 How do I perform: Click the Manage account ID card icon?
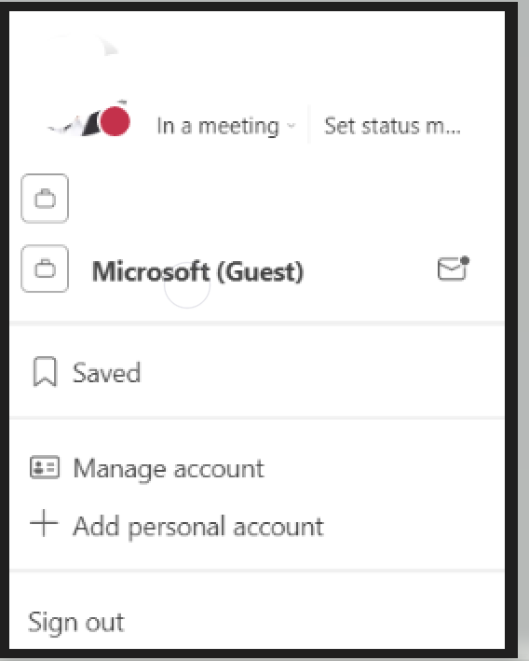45,467
